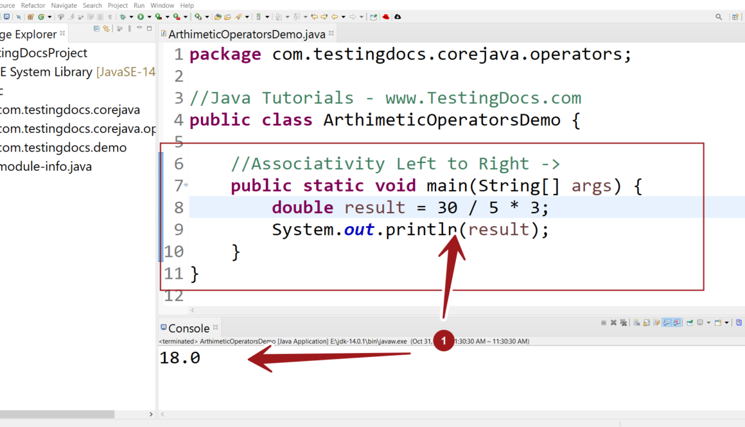
Task: Click the Package Explorer view menu icon
Action: 130,29
